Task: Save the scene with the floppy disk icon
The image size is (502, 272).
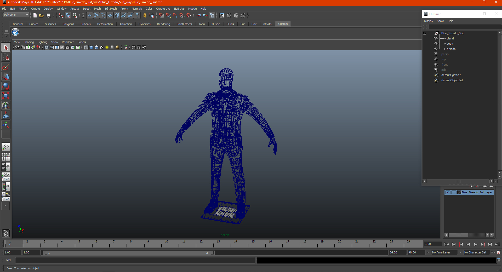Action: [48, 16]
